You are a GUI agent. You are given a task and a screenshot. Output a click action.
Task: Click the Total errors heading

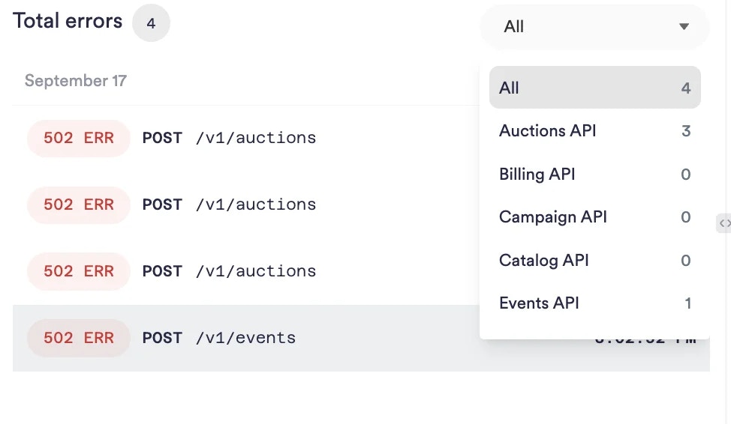pyautogui.click(x=68, y=21)
